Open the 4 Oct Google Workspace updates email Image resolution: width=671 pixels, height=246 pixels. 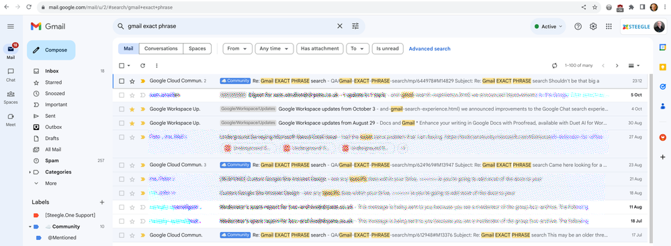380,109
